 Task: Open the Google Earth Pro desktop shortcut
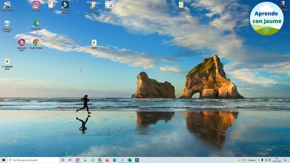(x=7, y=6)
